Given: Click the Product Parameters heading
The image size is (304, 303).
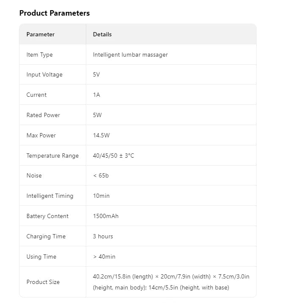Looking at the screenshot, I should [55, 13].
